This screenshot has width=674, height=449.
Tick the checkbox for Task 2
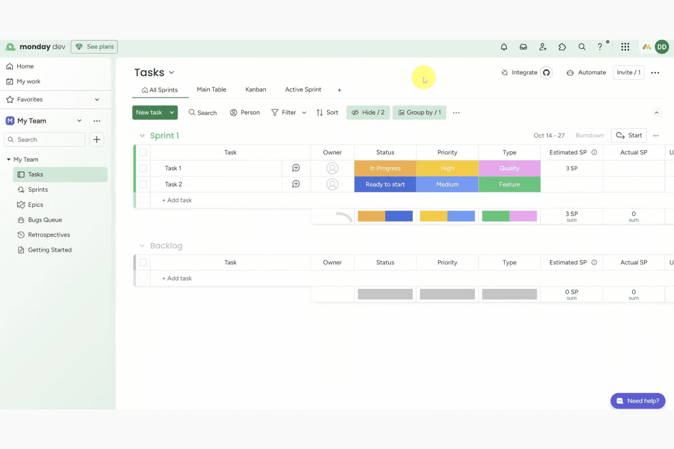coord(143,184)
